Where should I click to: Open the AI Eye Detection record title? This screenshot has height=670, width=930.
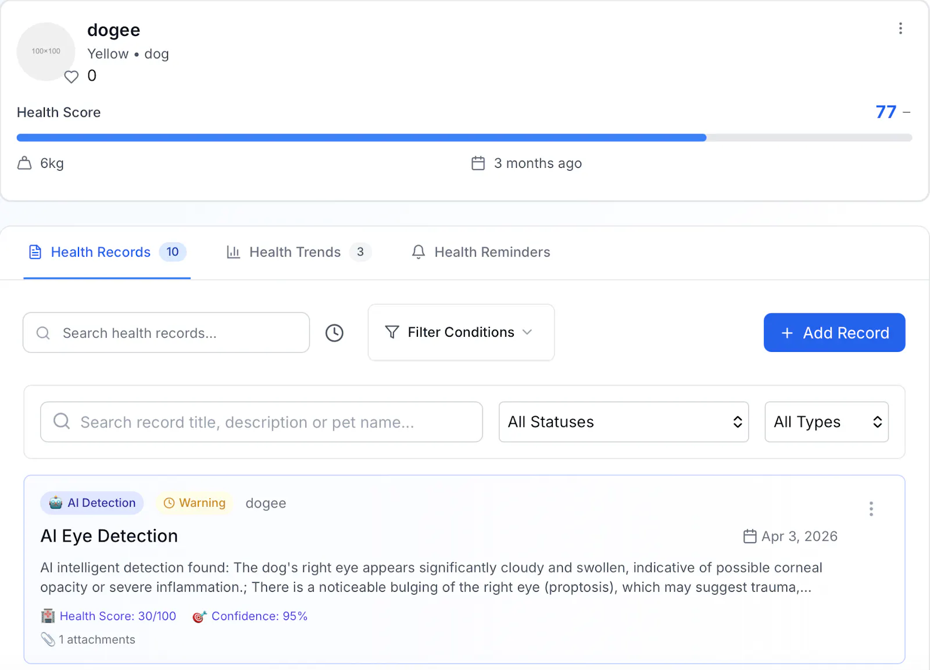109,536
